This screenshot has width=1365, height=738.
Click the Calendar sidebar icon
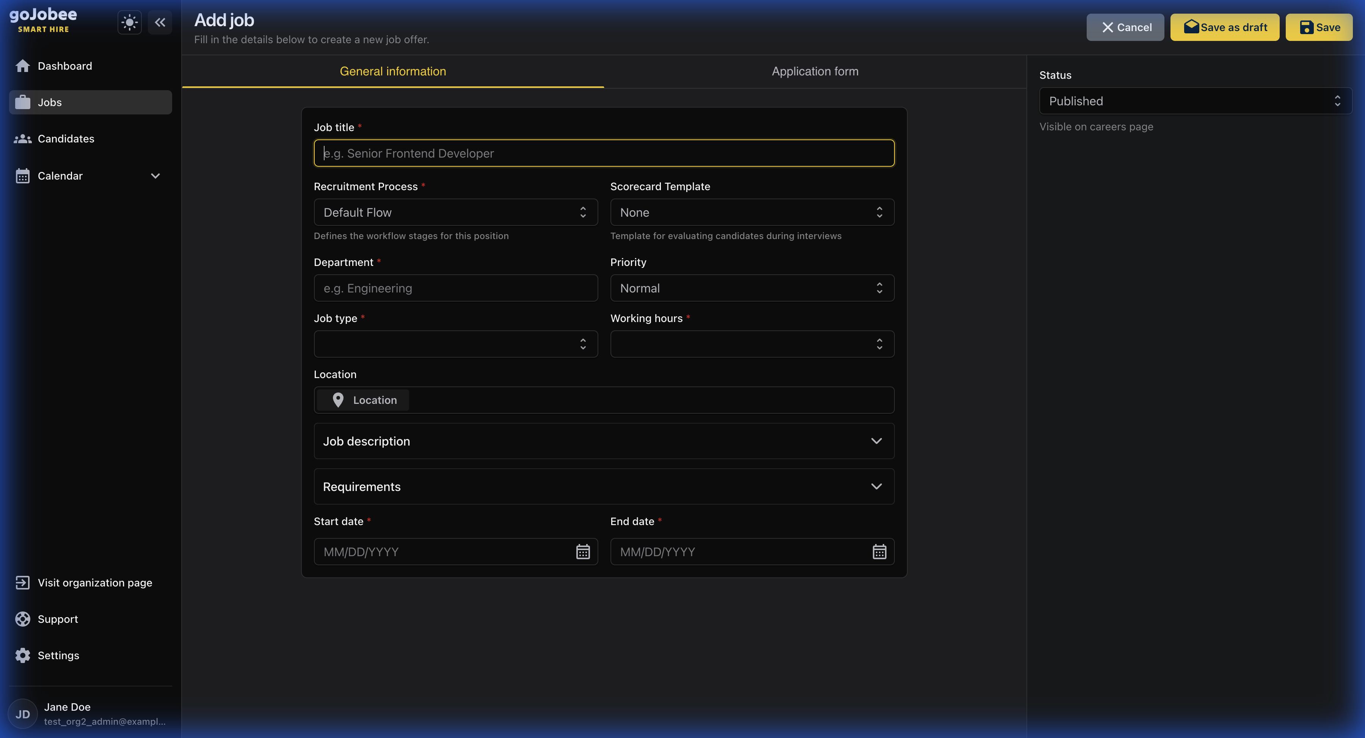pyautogui.click(x=23, y=176)
